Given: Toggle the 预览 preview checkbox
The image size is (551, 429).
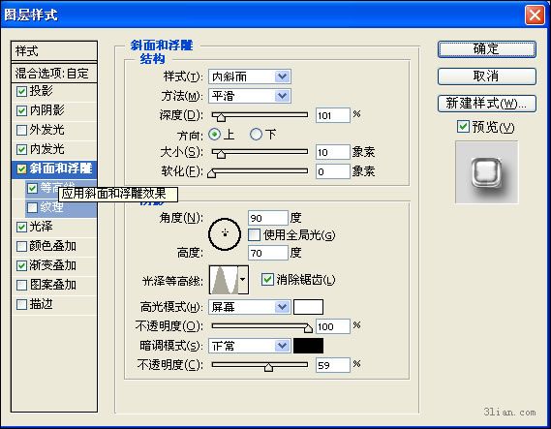Looking at the screenshot, I should [x=463, y=127].
